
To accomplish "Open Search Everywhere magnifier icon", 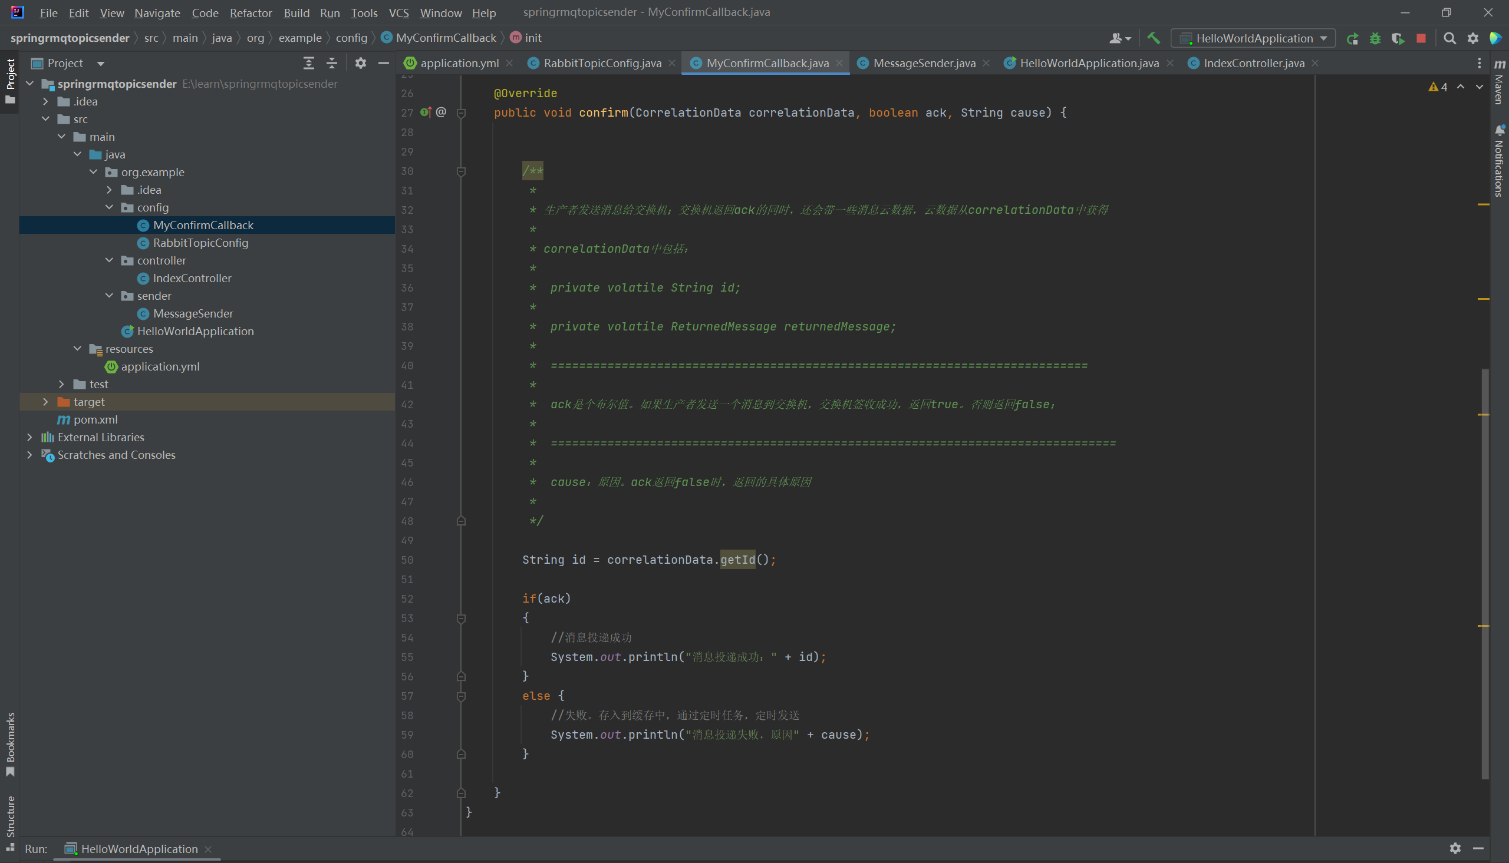I will click(x=1449, y=38).
